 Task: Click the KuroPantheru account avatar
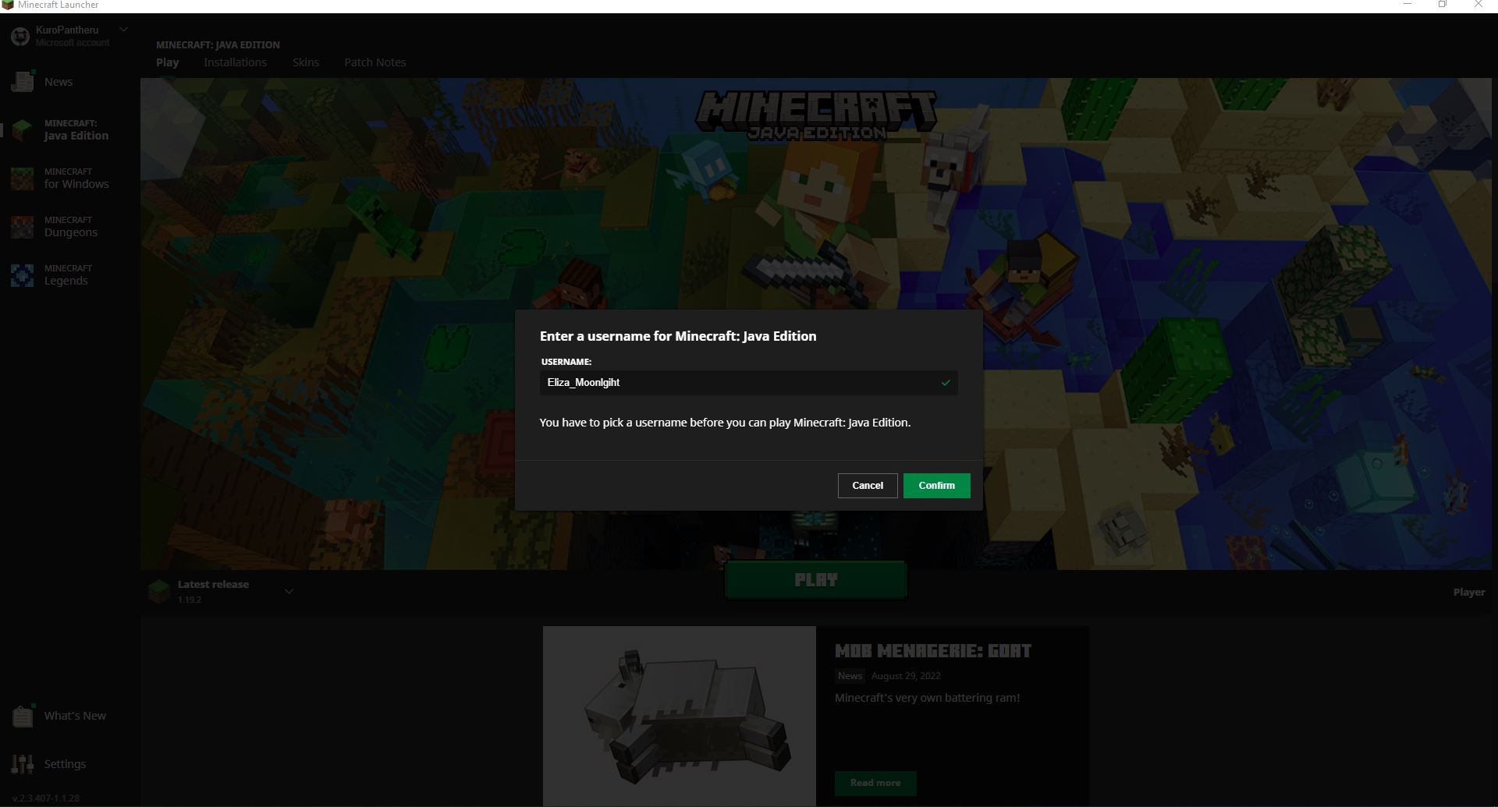coord(20,36)
